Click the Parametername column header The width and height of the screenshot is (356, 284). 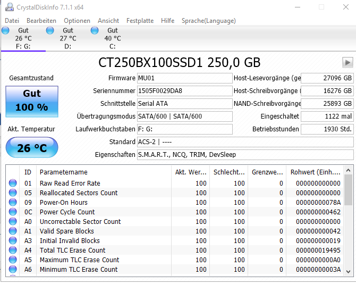(x=104, y=172)
